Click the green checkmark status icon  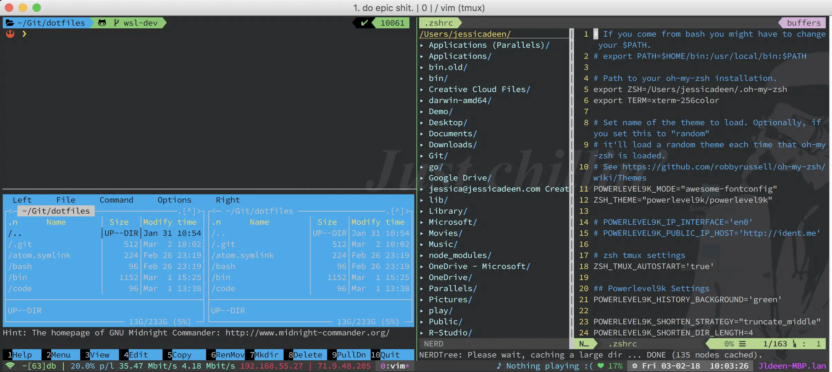[364, 23]
